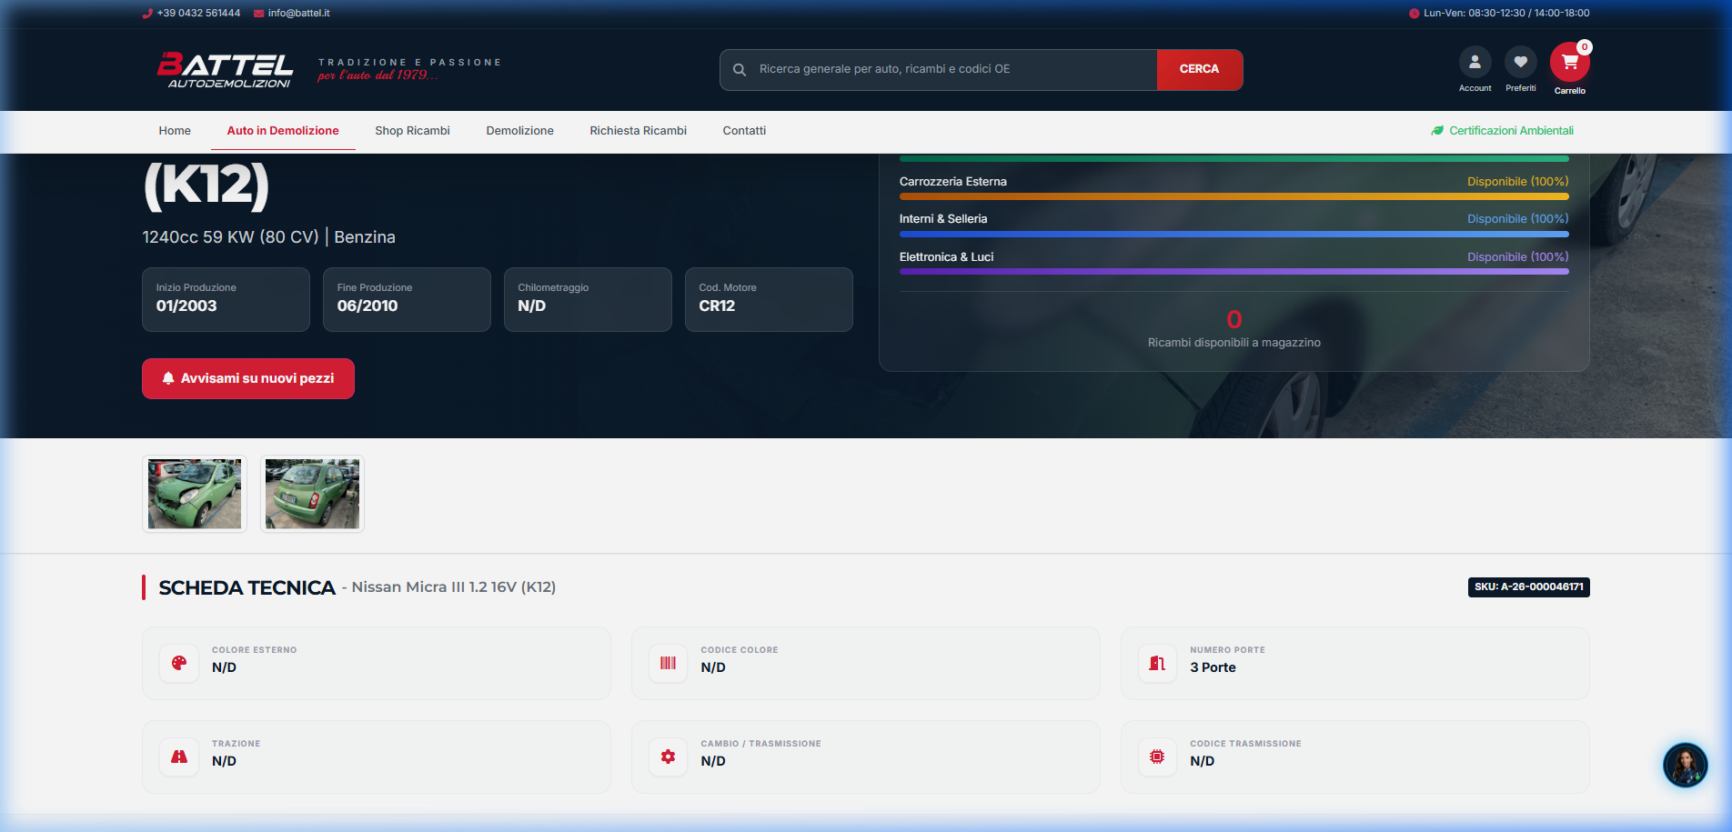Click the phone icon in top bar
The image size is (1732, 832).
147,14
